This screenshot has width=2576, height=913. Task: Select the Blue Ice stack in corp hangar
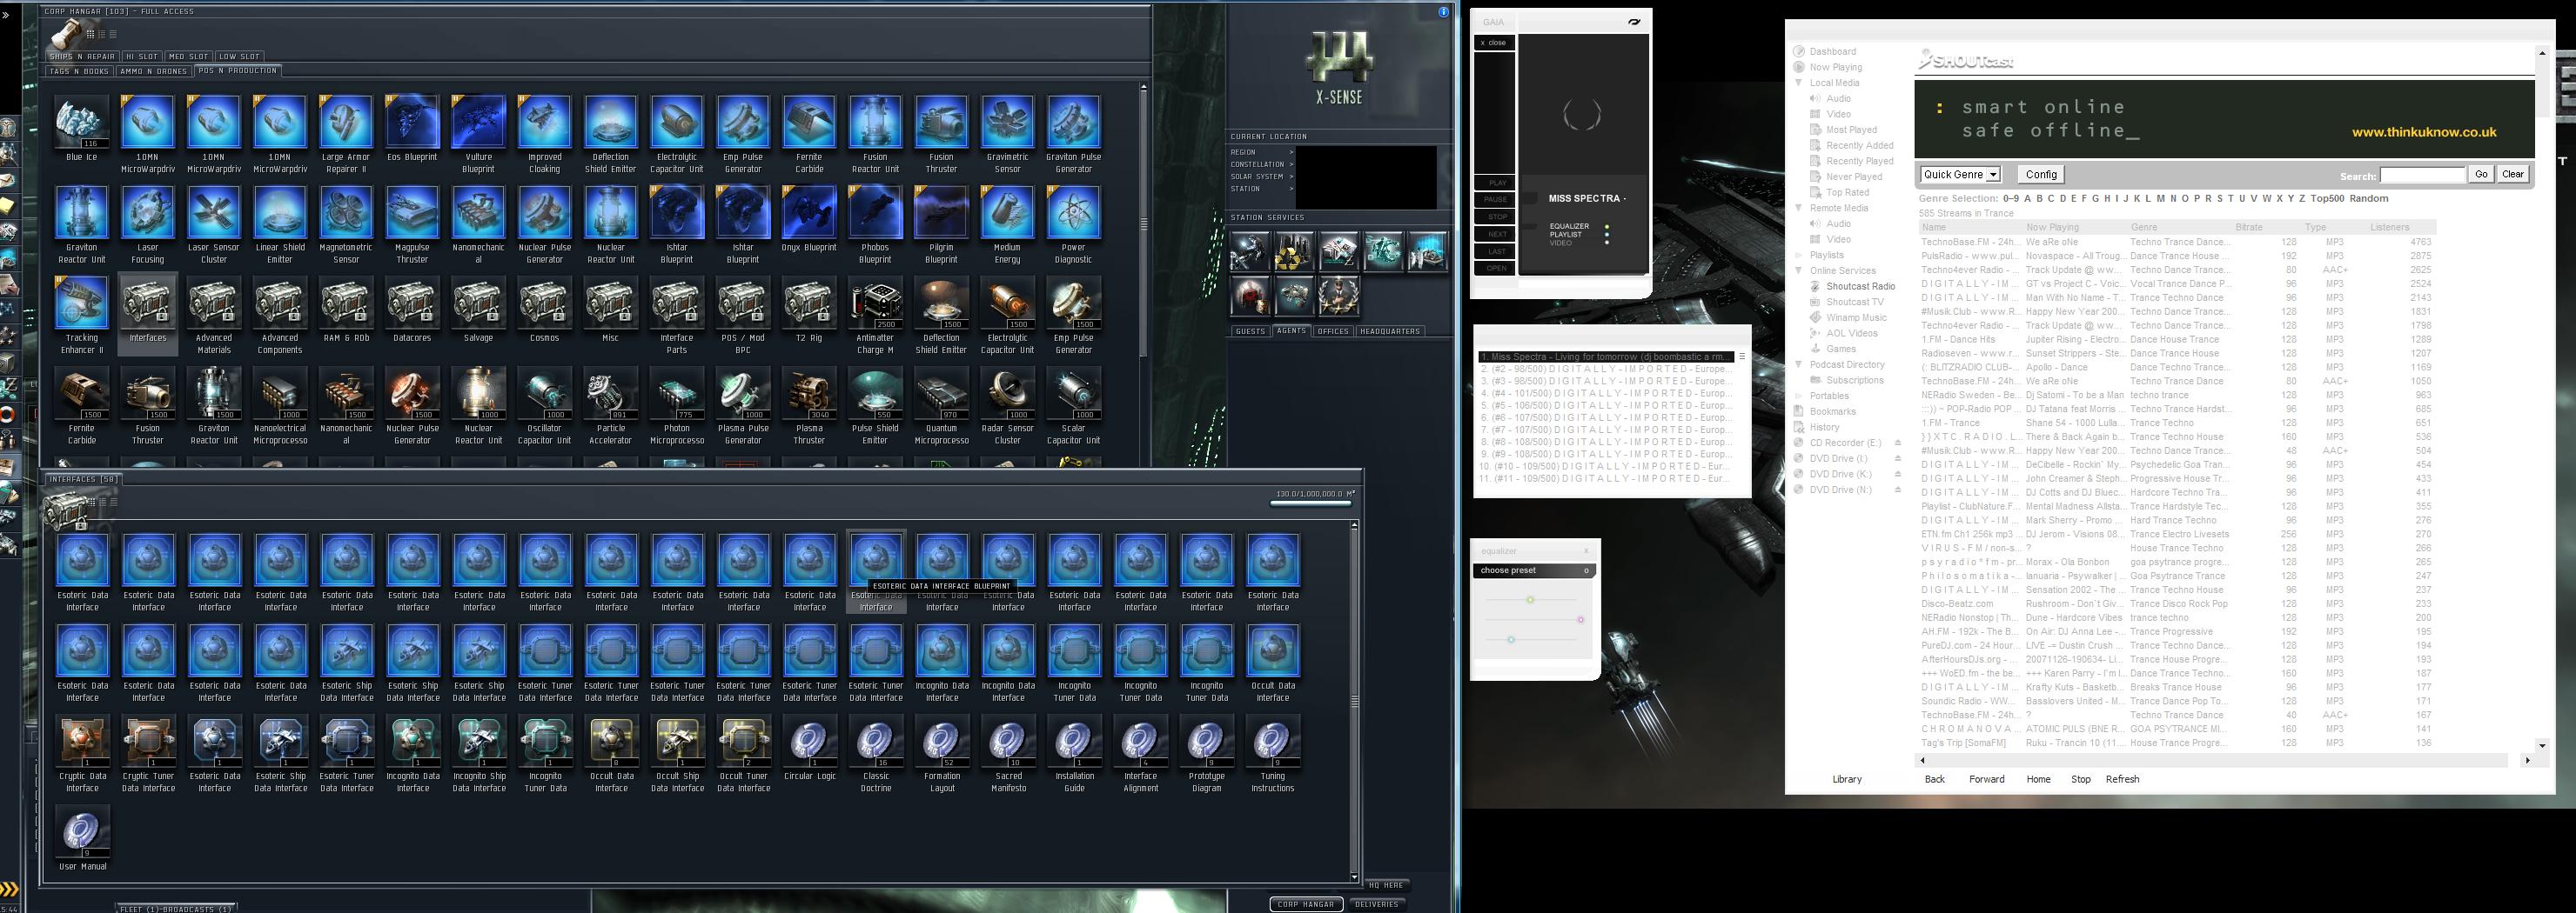coord(82,122)
